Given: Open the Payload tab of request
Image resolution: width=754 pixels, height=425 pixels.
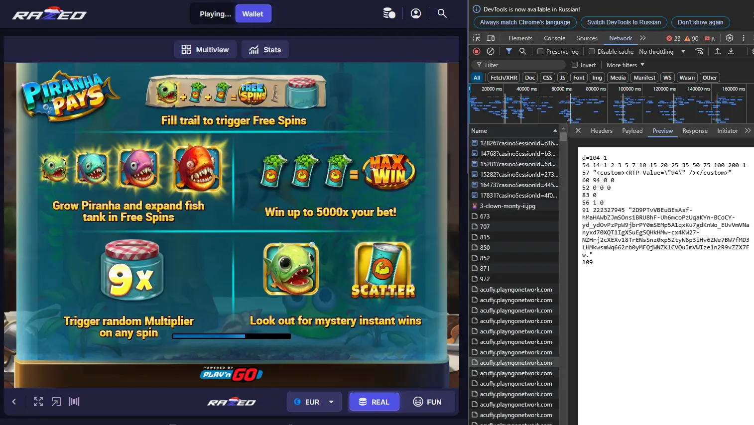Looking at the screenshot, I should click(632, 130).
